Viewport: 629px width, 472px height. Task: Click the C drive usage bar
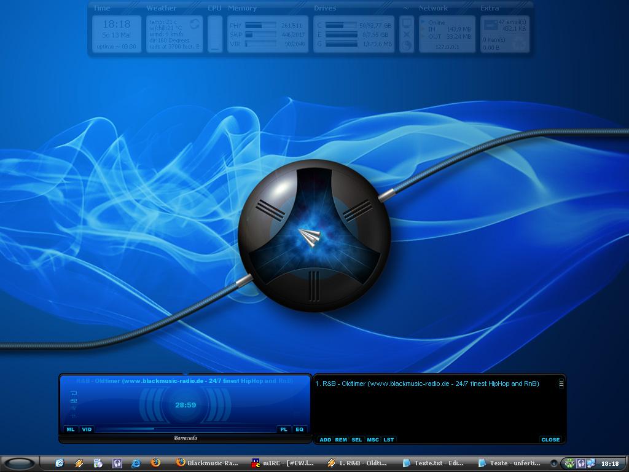coord(341,25)
